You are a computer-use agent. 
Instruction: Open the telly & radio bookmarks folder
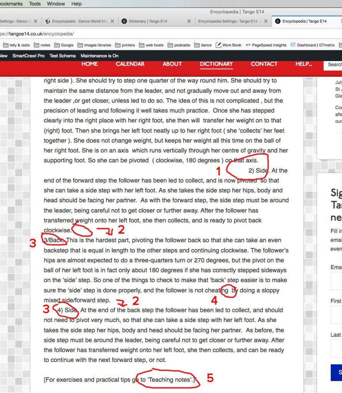click(x=17, y=45)
